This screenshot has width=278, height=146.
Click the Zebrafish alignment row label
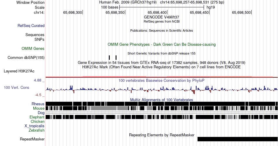click(37, 130)
